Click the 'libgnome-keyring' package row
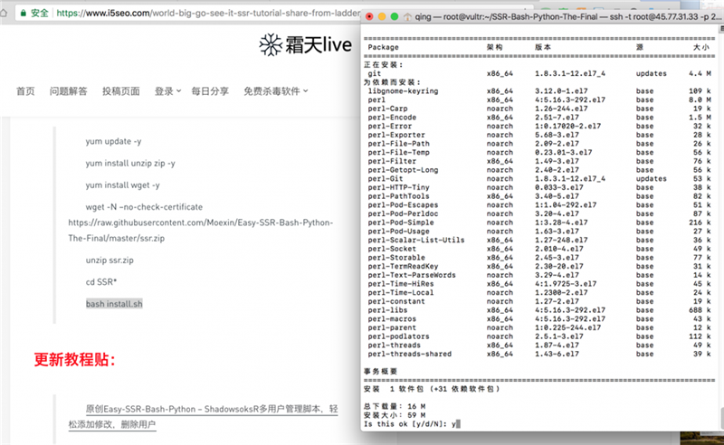Image resolution: width=724 pixels, height=445 pixels. 539,91
